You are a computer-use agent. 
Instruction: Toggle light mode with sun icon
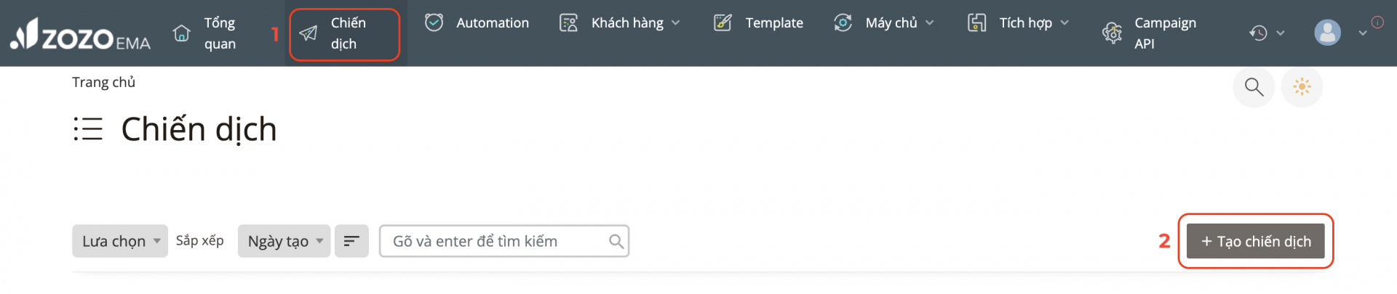tap(1302, 87)
